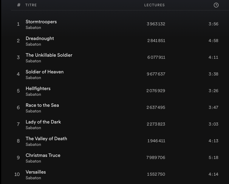The image size is (229, 184).
Task: Click the Lady of the Dark title
Action: pos(43,122)
